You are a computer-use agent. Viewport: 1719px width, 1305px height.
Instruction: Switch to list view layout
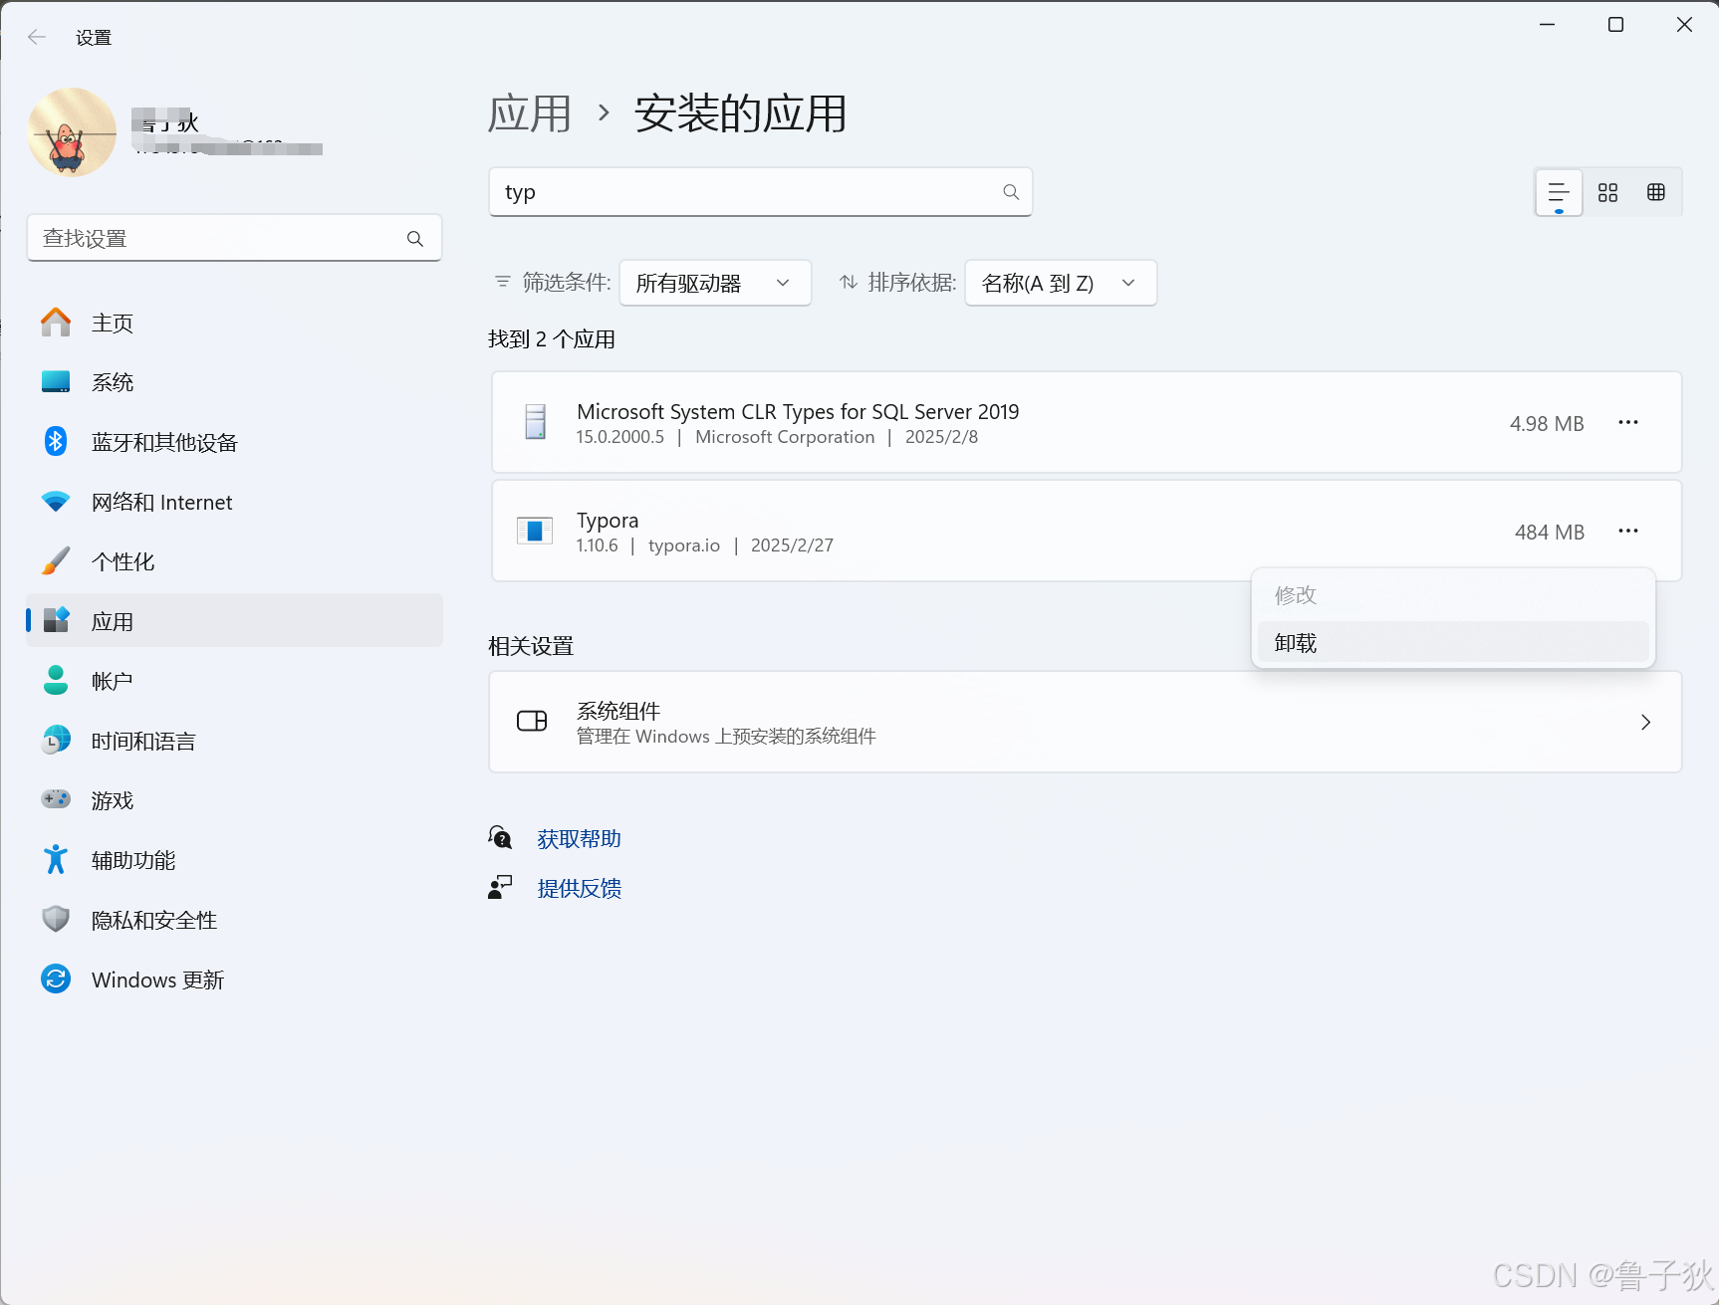(x=1559, y=192)
